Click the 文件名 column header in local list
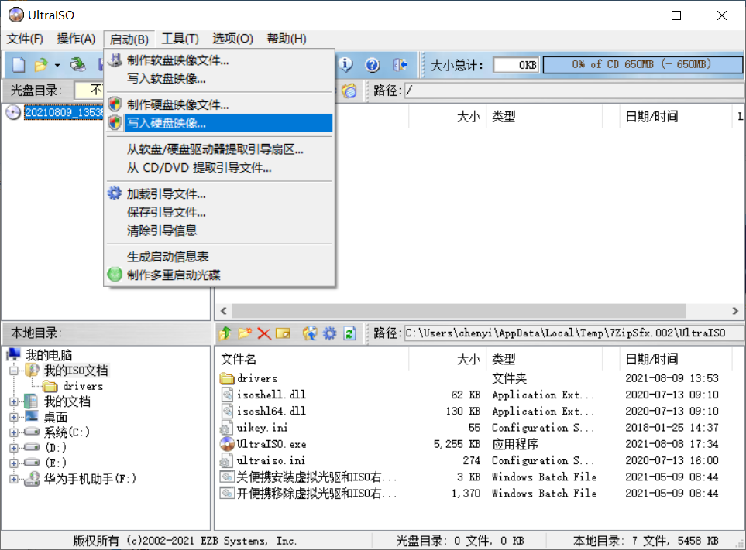Image resolution: width=746 pixels, height=550 pixels. pos(313,359)
